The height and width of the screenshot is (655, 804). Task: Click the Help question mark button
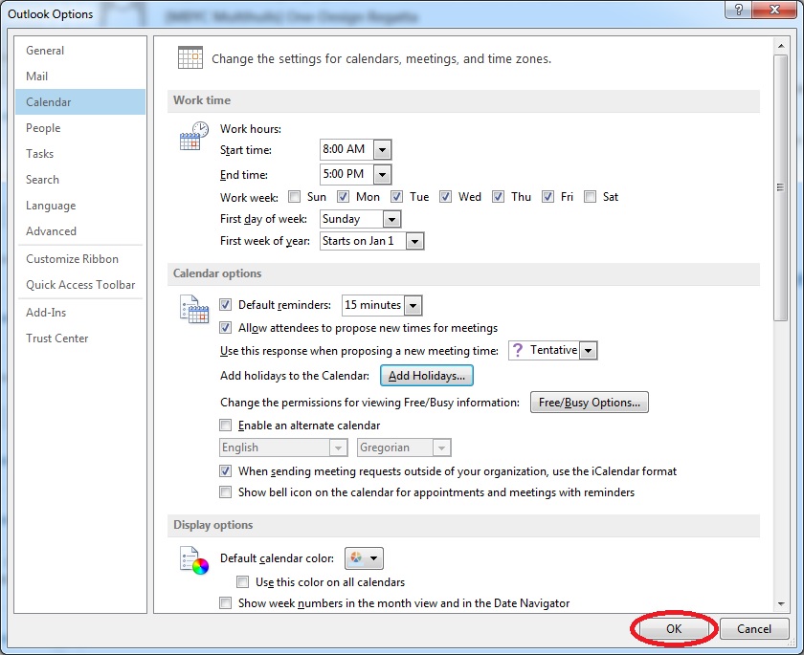click(x=739, y=10)
